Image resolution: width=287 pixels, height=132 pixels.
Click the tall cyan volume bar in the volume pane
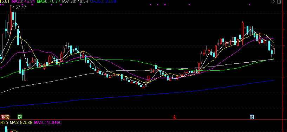pyautogui.click(x=6, y=129)
